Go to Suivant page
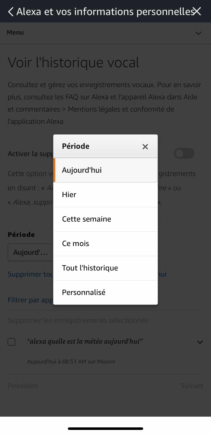Screen dimensions: 211x434 (x=192, y=386)
